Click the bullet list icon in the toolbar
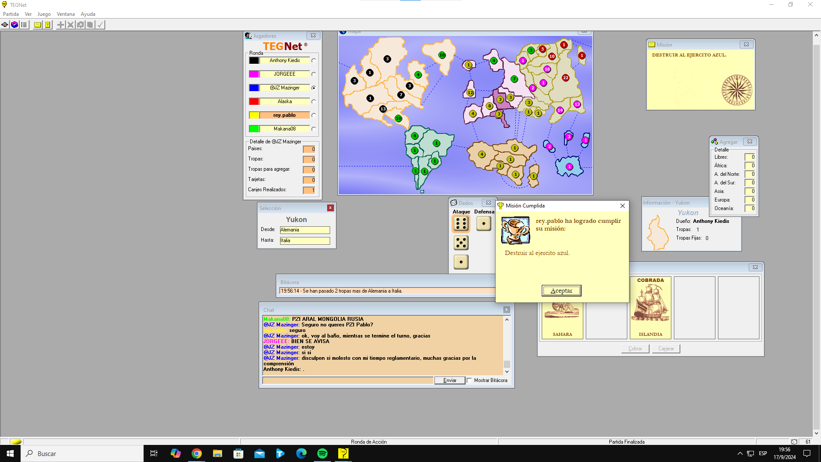Image resolution: width=821 pixels, height=462 pixels. click(24, 25)
